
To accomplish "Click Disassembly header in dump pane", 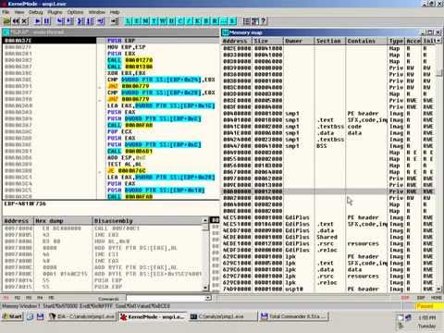I will point(147,221).
